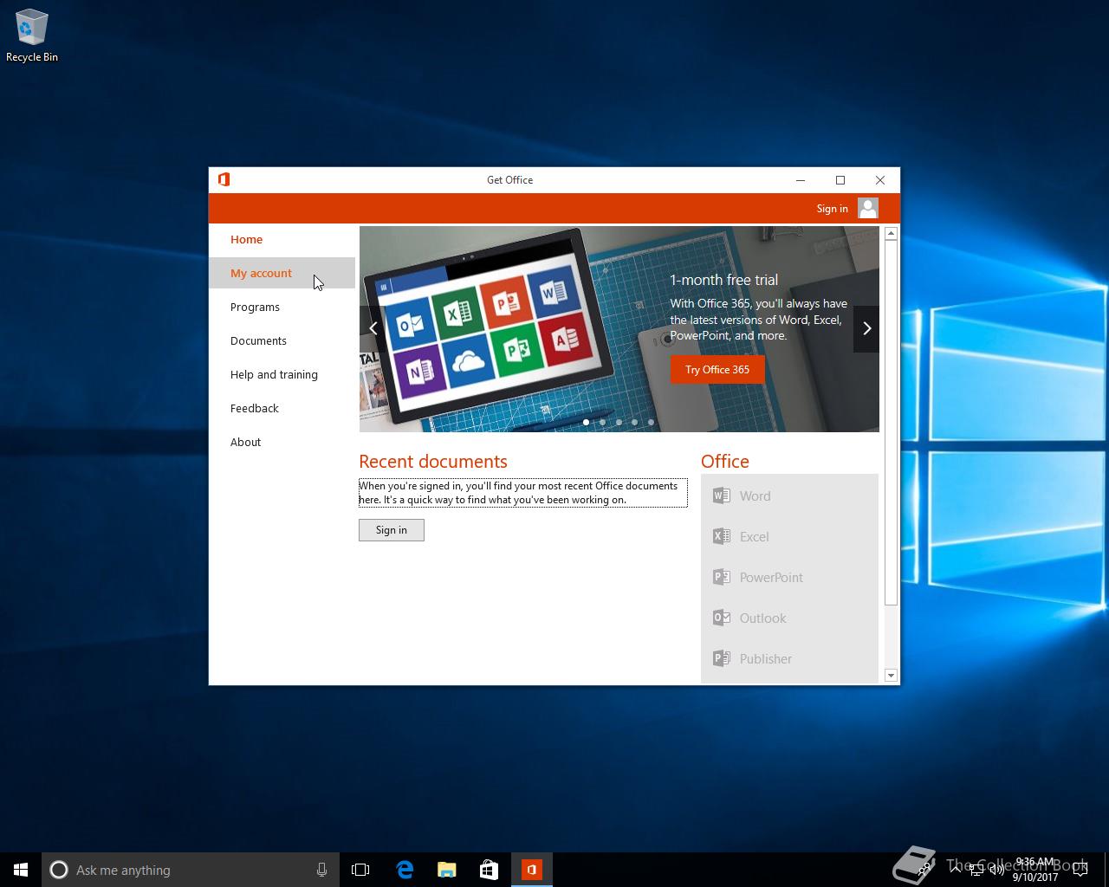Open Task View on the taskbar
Image resolution: width=1109 pixels, height=887 pixels.
click(360, 870)
